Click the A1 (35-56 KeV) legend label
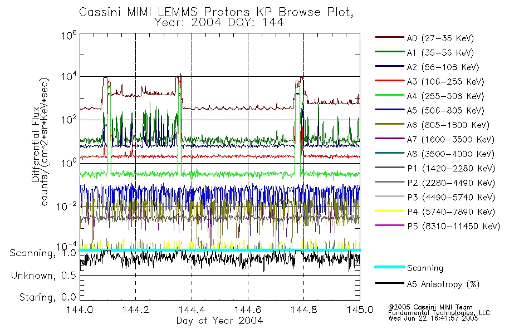The image size is (529, 334). [x=440, y=53]
